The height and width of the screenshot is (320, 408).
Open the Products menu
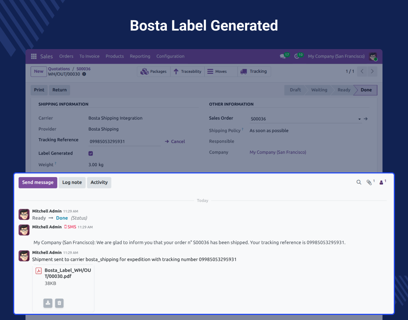click(x=114, y=56)
